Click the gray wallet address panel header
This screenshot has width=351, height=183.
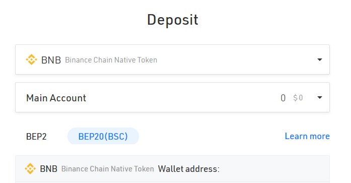[172, 169]
